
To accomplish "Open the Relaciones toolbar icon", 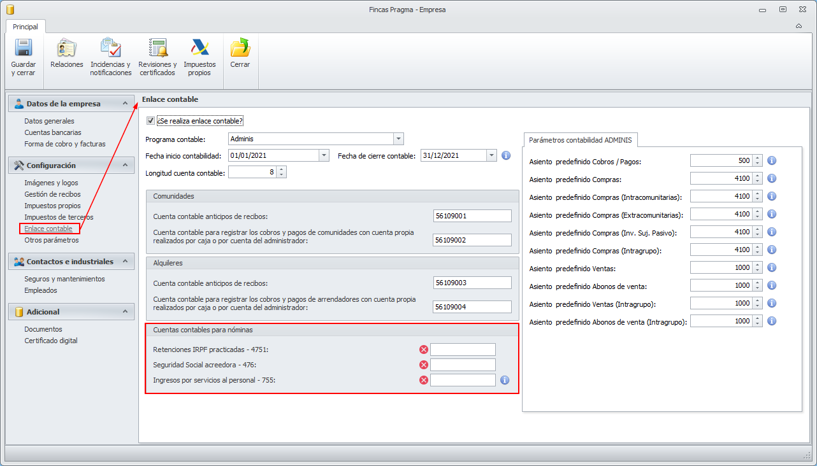I will point(67,48).
